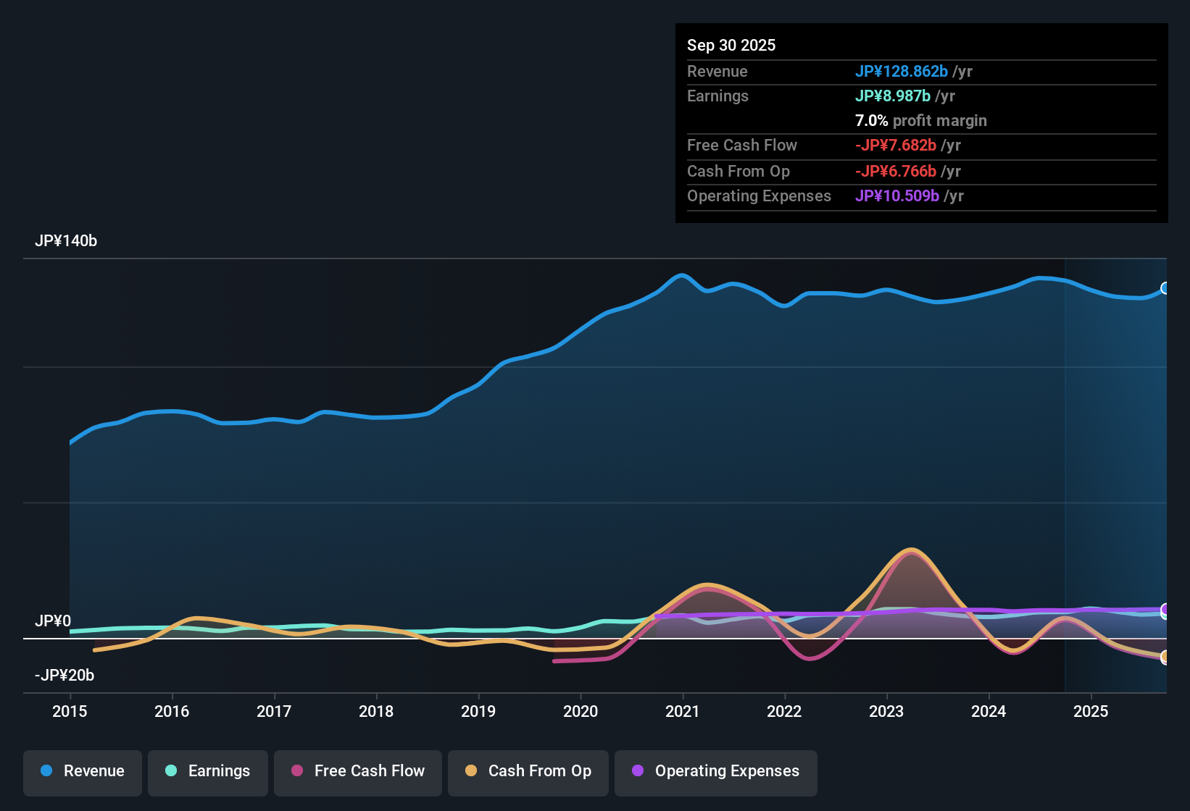
Task: Toggle the Revenue series visibility
Action: [82, 771]
